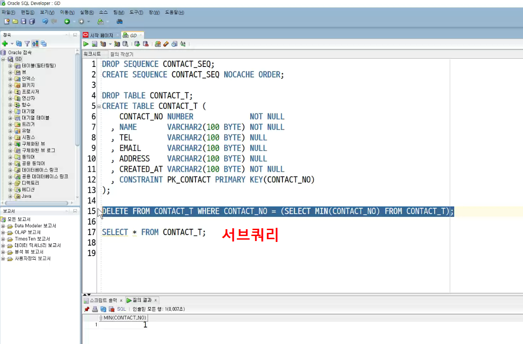Image resolution: width=523 pixels, height=344 pixels.
Task: Switch to 시작 페이지 tab
Action: click(x=102, y=36)
